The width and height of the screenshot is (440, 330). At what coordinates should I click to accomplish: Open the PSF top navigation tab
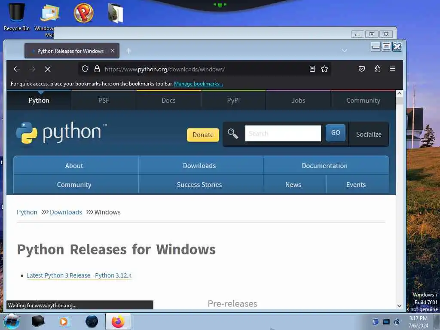point(104,101)
